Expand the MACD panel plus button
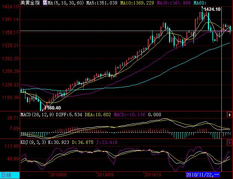Image resolution: width=233 pixels, height=179 pixels. (x=230, y=115)
